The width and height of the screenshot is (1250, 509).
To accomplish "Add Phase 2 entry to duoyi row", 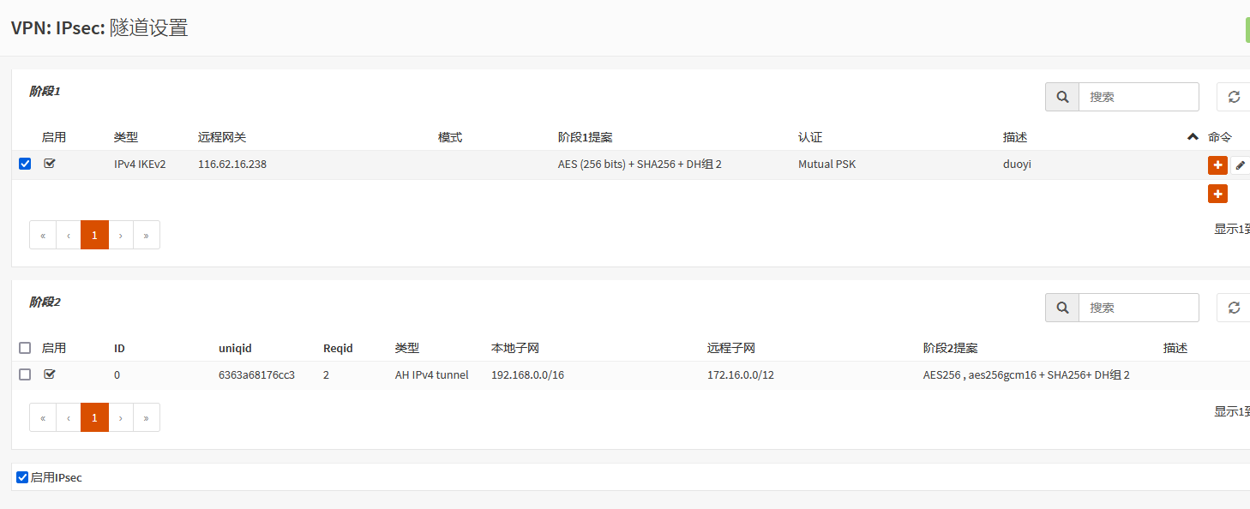I will coord(1217,165).
